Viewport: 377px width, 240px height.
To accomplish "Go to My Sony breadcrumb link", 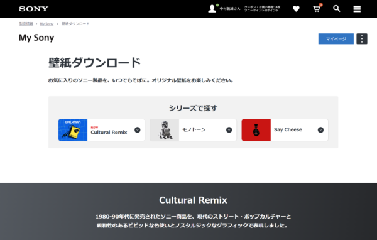I will point(46,24).
